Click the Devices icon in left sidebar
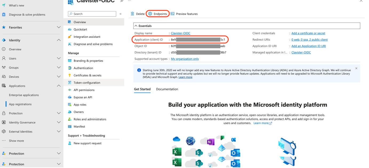The image size is (369, 168). click(4, 77)
